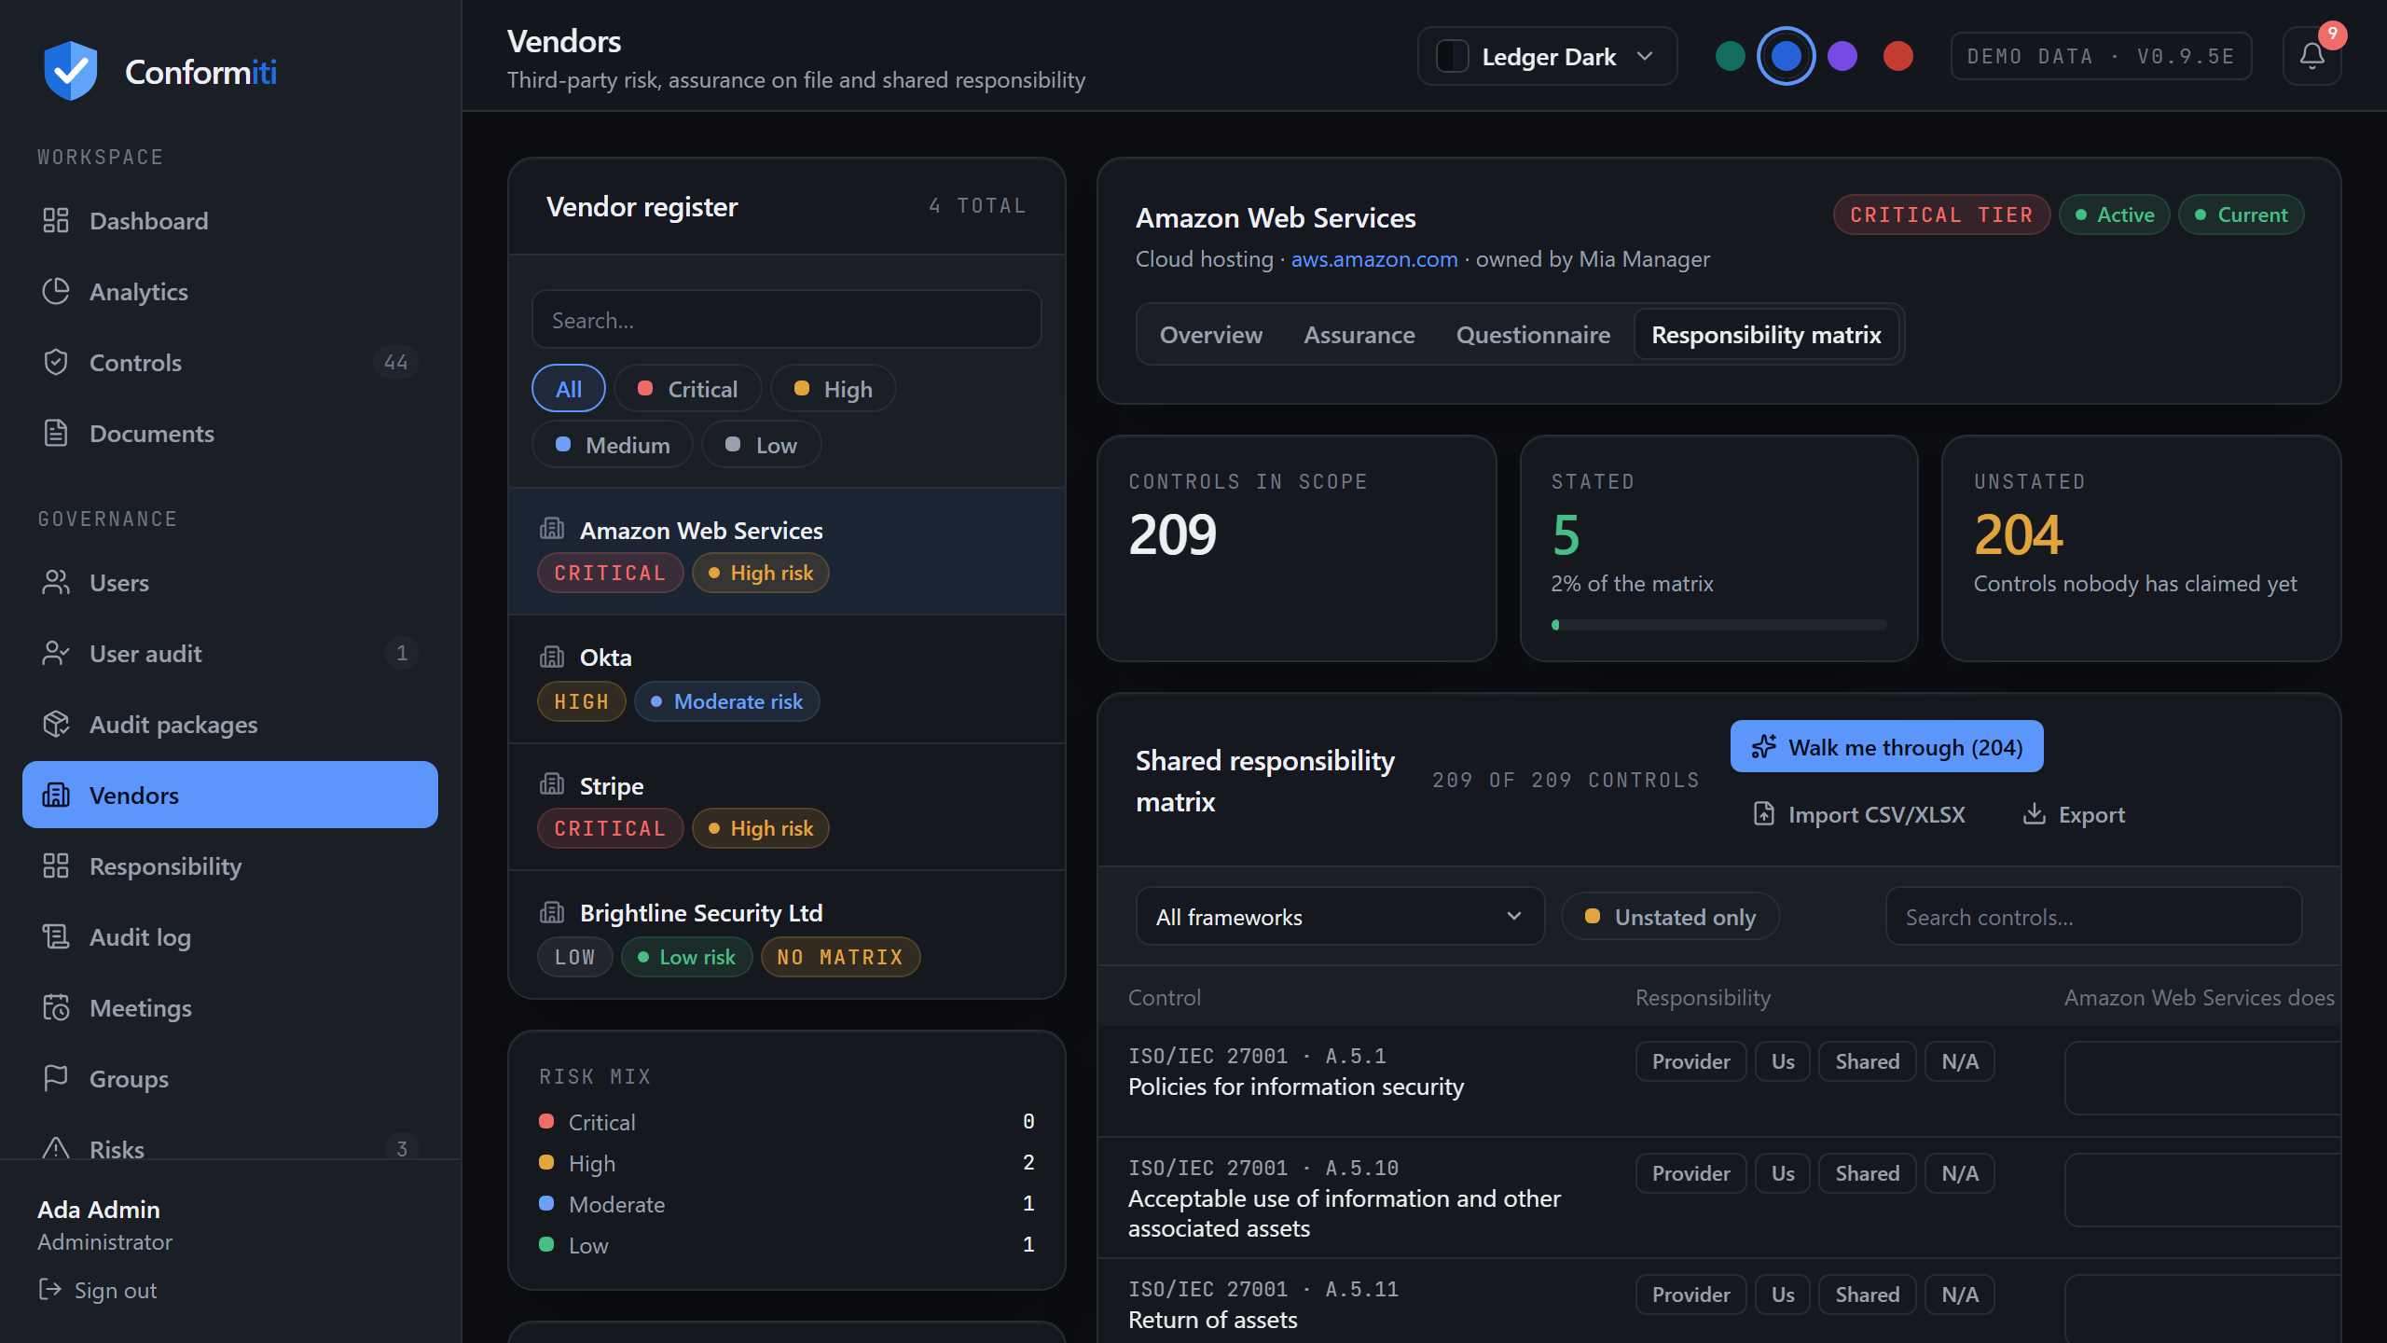Set A.5.10 responsibility to N/A
The image size is (2387, 1343).
1960,1173
